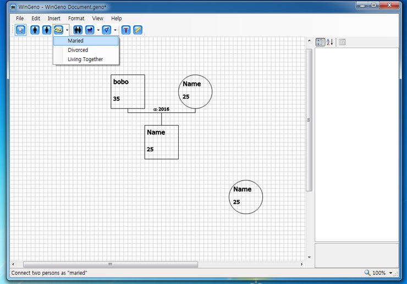The image size is (407, 284).
Task: Click the canvas vertical scrollbar thumb
Action: coord(309,120)
